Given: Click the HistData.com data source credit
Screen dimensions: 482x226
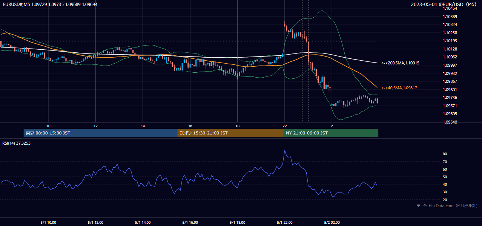Looking at the screenshot, I should pos(447,206).
